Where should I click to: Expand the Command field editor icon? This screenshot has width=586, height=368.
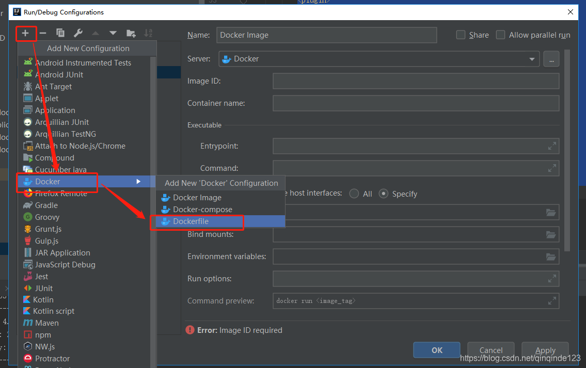click(x=551, y=168)
